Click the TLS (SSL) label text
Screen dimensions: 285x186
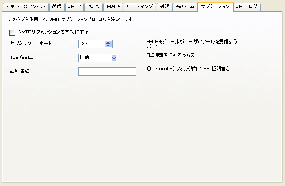(22, 58)
